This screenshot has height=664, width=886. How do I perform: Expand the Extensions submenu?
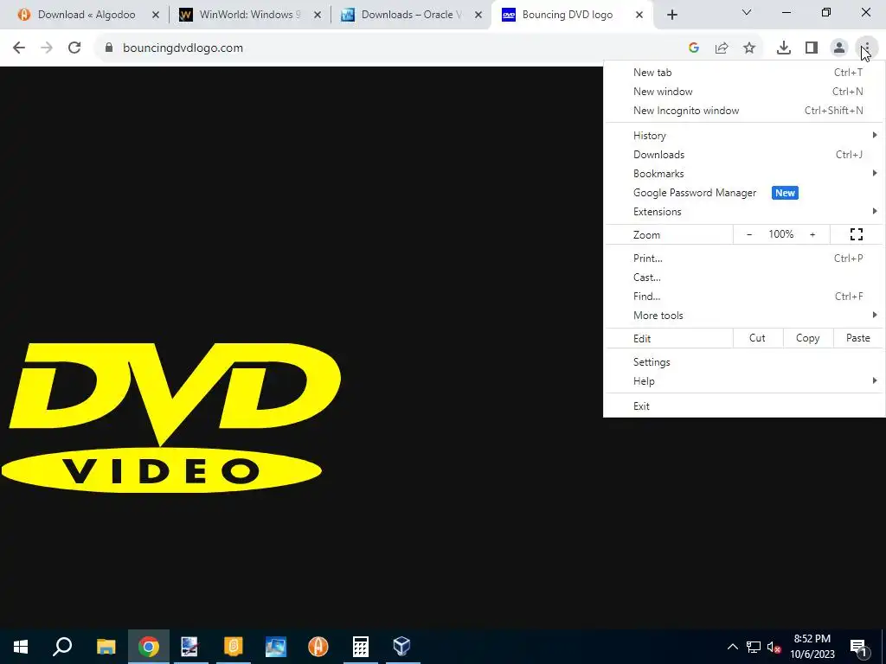[744, 212]
